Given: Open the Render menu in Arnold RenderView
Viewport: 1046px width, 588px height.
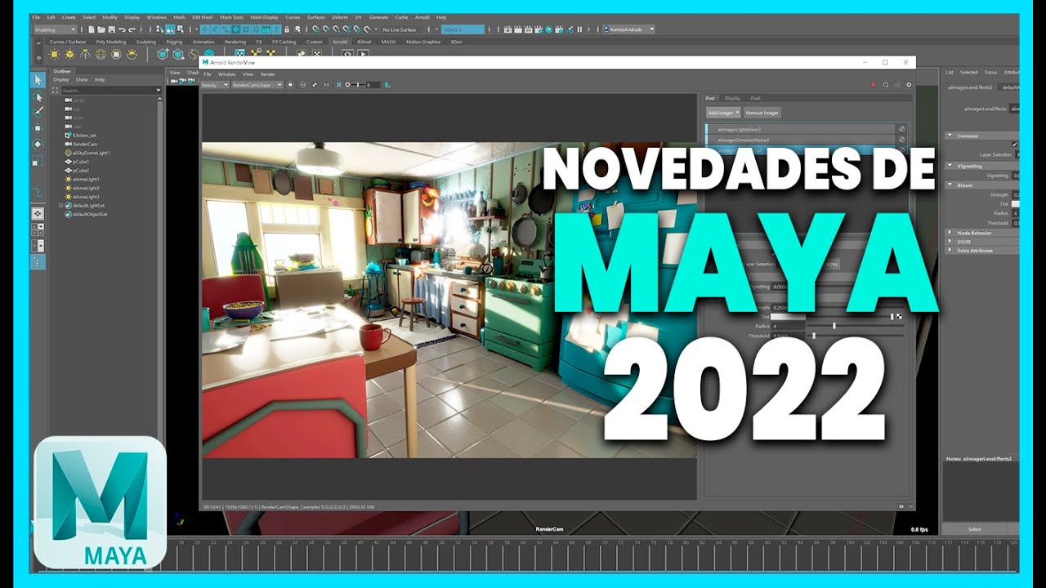Looking at the screenshot, I should click(x=267, y=73).
